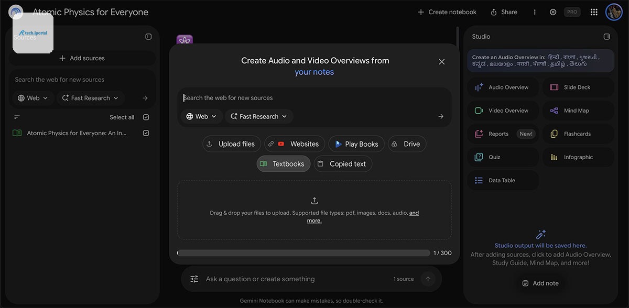Collapse the Studio panel
The width and height of the screenshot is (629, 308).
[606, 37]
